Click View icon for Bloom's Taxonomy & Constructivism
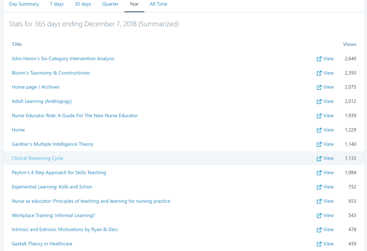This screenshot has width=367, height=251. pyautogui.click(x=319, y=73)
